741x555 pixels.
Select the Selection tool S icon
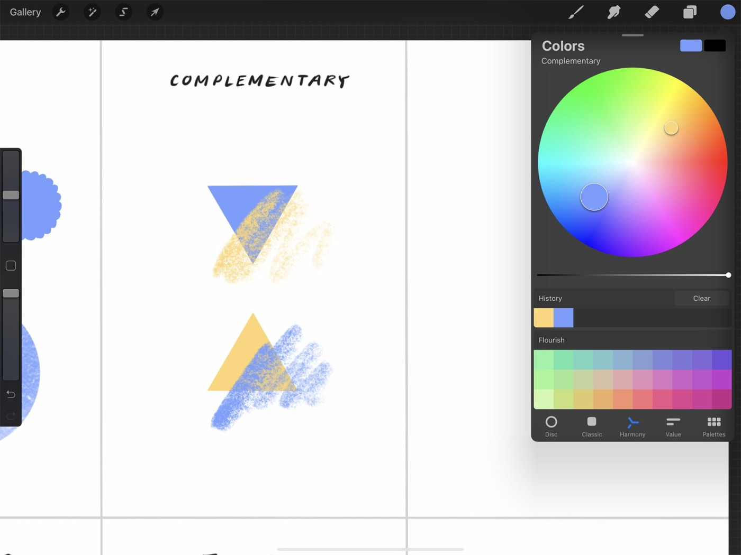click(123, 12)
